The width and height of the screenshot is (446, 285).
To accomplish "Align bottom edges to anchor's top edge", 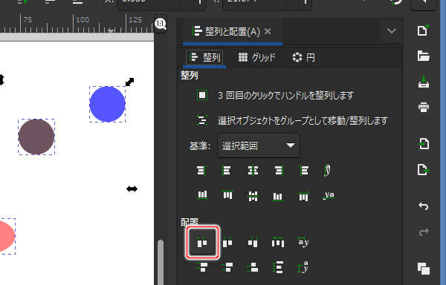I will point(202,195).
